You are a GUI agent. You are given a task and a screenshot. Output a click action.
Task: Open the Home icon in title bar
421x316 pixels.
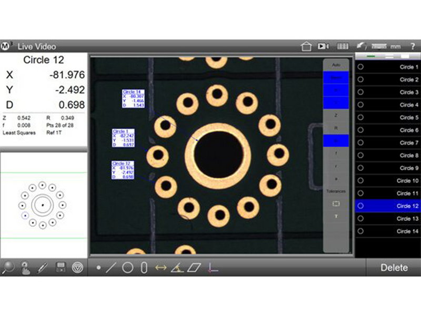click(x=306, y=46)
